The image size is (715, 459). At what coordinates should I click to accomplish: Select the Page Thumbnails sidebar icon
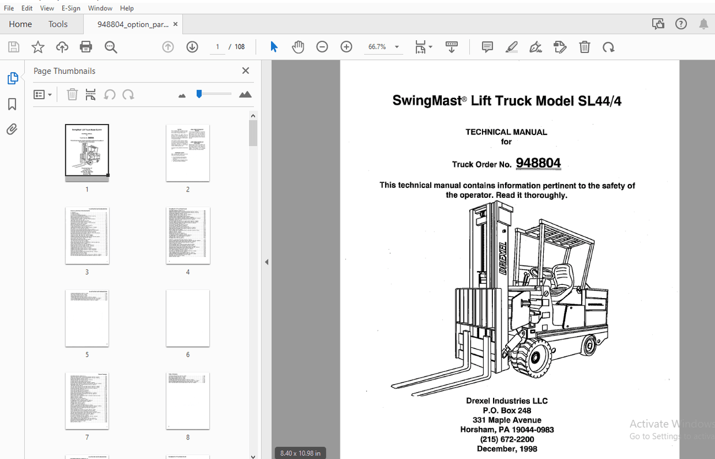coord(12,78)
